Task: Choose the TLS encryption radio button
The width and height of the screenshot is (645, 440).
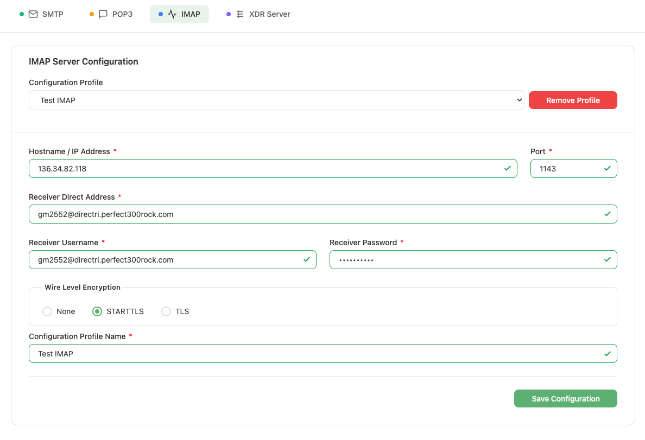Action: coord(166,312)
